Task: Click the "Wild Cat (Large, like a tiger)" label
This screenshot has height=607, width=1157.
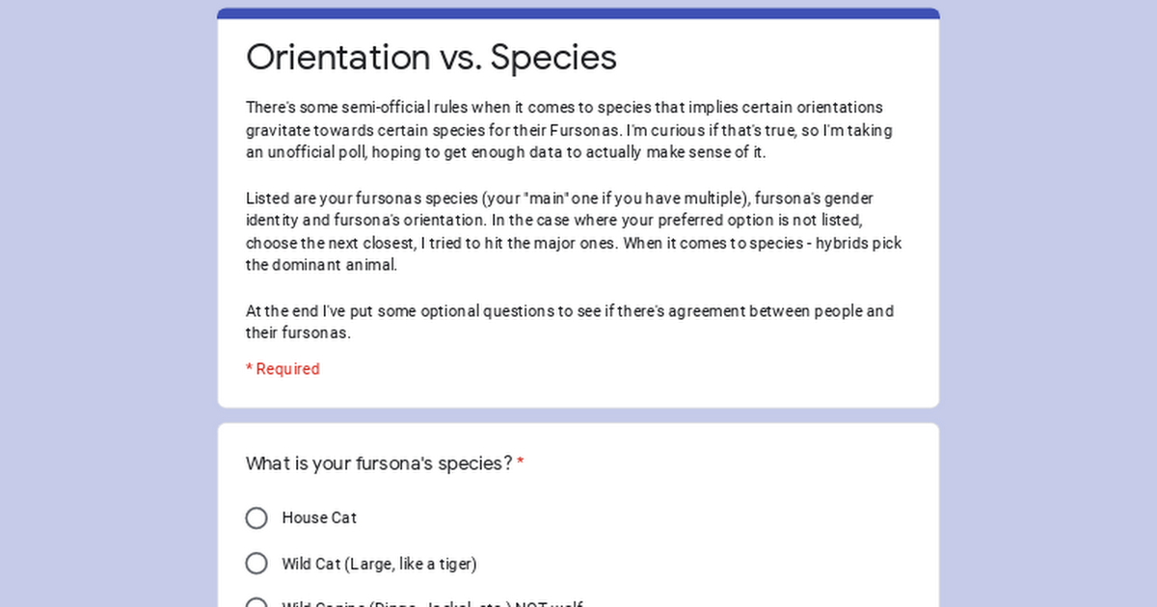Action: (x=379, y=564)
